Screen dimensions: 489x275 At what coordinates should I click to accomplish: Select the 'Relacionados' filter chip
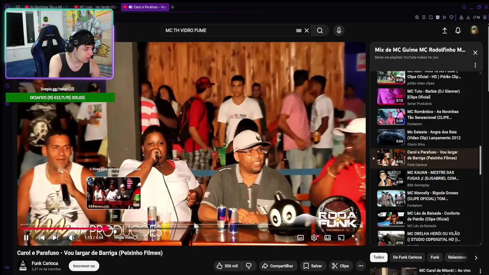(457, 257)
